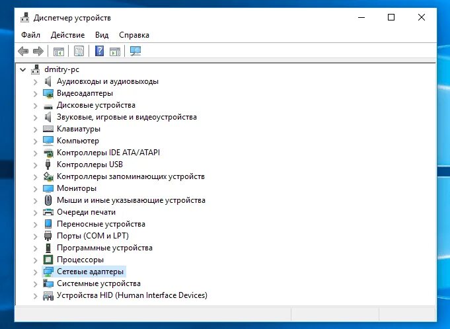The image size is (450, 329).
Task: Click the Порты (COM и LPT) icon
Action: tap(48, 236)
